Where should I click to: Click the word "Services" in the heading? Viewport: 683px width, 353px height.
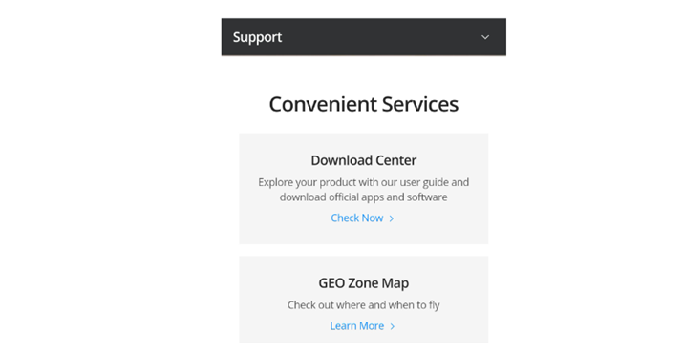tap(420, 104)
